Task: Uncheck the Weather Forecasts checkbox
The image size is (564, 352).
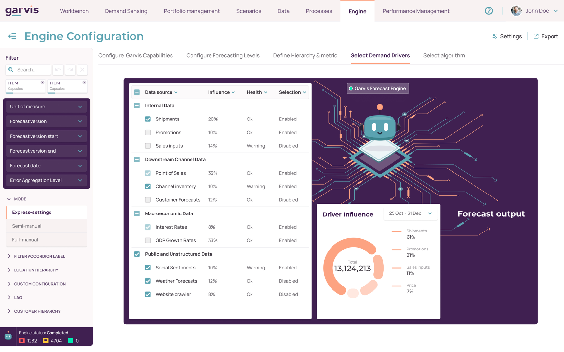Action: 148,281
